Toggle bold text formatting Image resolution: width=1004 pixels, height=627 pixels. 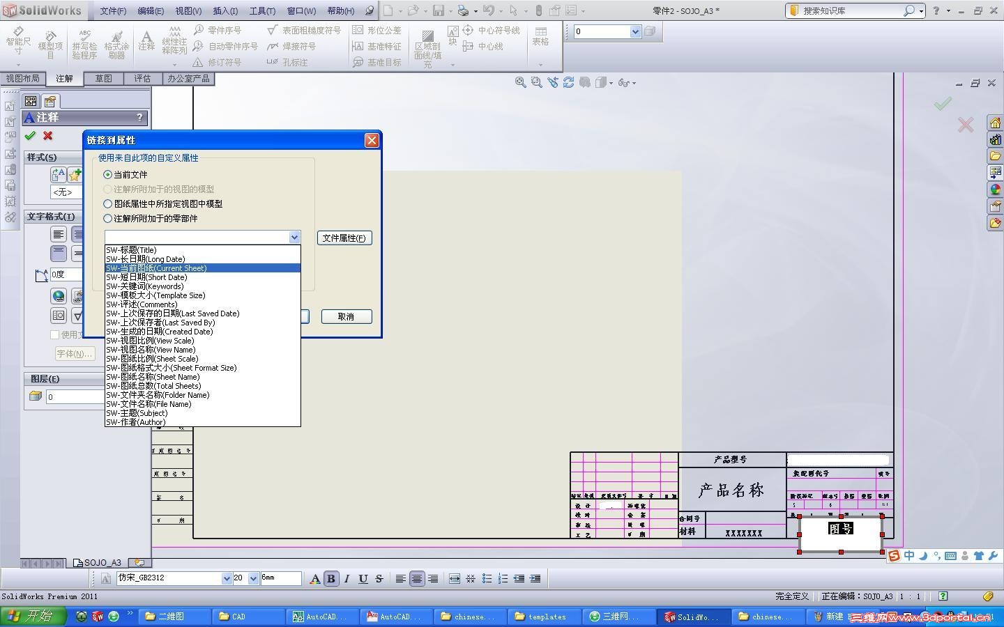coord(331,578)
